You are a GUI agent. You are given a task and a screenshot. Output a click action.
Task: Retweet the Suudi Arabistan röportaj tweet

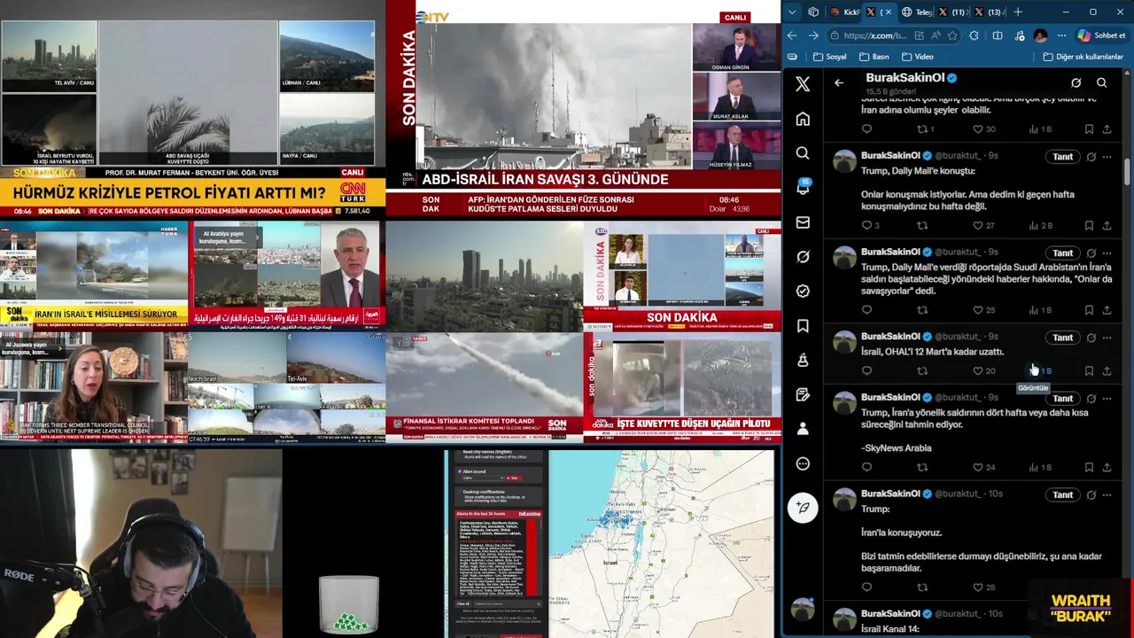coord(922,310)
